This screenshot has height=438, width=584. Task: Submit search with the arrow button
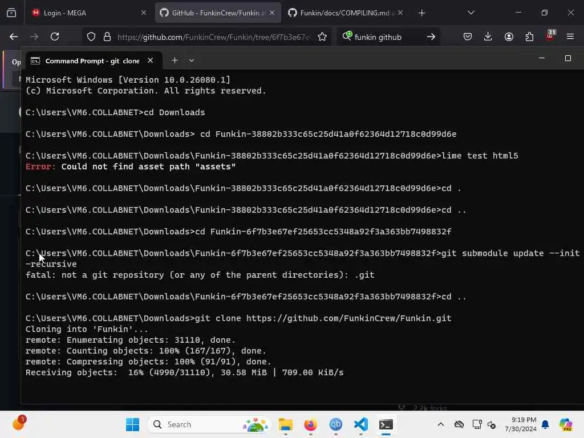[x=431, y=36]
